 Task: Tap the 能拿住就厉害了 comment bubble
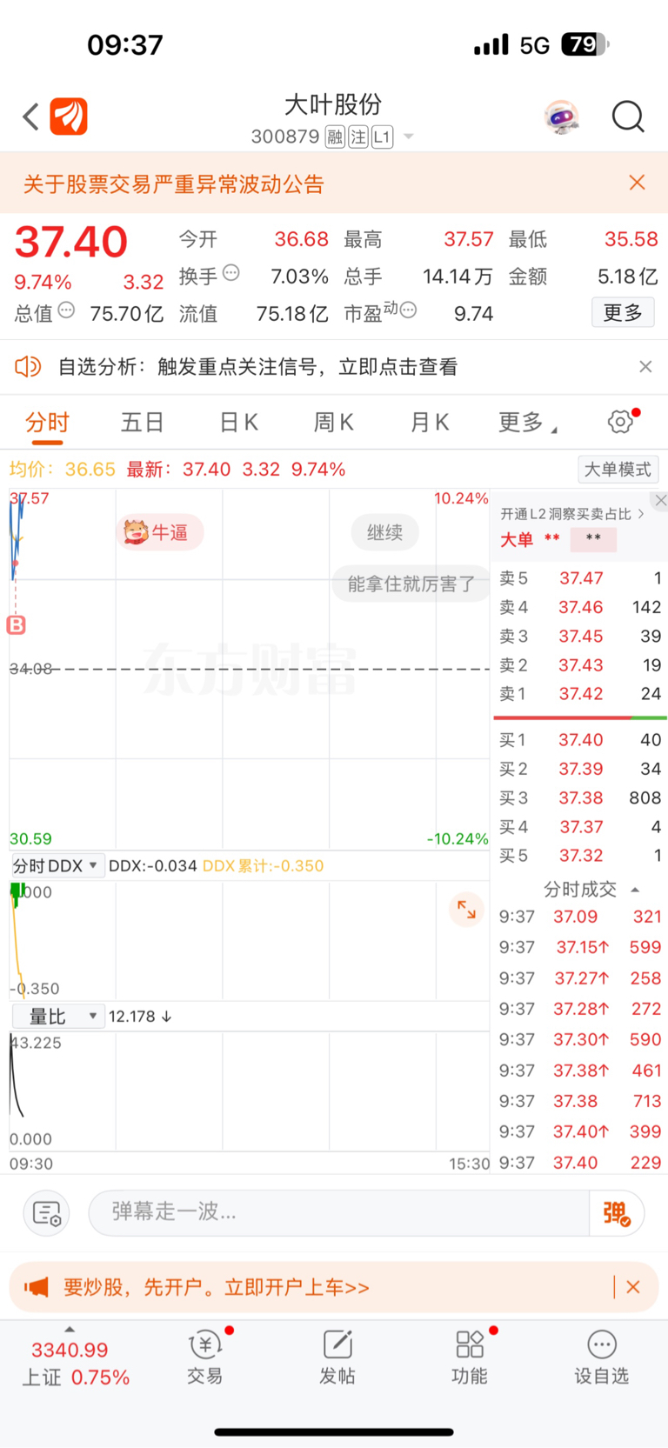click(x=411, y=584)
